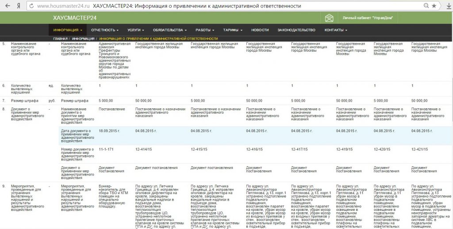This screenshot has width=453, height=229.
Task: Click Номер документа о применении мер label
Action: tap(77, 154)
